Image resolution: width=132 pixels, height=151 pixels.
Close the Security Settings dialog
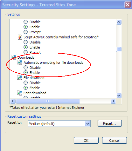(x=128, y=5)
